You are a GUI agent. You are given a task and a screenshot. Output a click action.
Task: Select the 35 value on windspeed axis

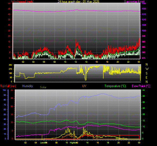pos(9,19)
